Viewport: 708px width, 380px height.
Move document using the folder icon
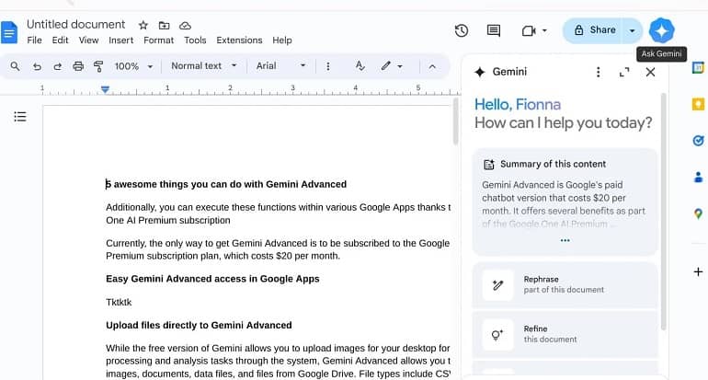point(164,26)
